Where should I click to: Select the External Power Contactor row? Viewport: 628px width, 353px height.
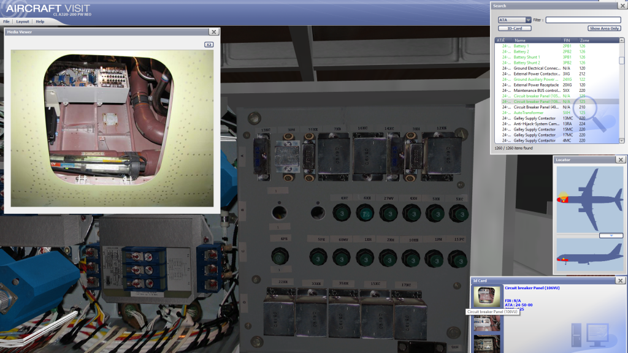[x=557, y=74]
